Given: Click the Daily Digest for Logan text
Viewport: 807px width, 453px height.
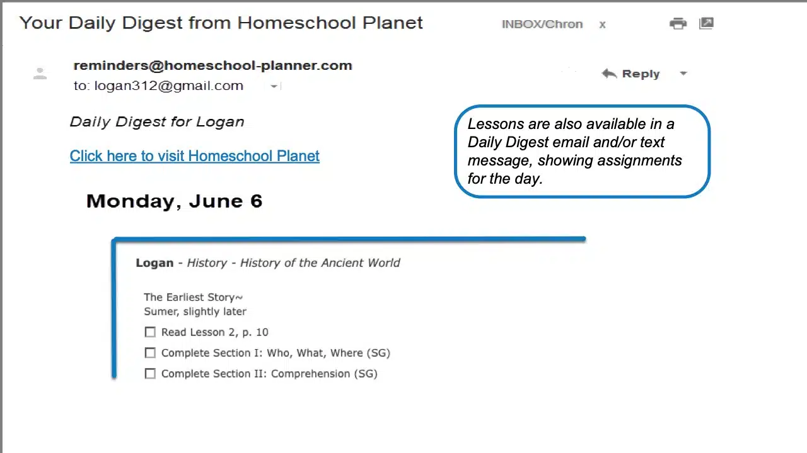Looking at the screenshot, I should click(157, 122).
